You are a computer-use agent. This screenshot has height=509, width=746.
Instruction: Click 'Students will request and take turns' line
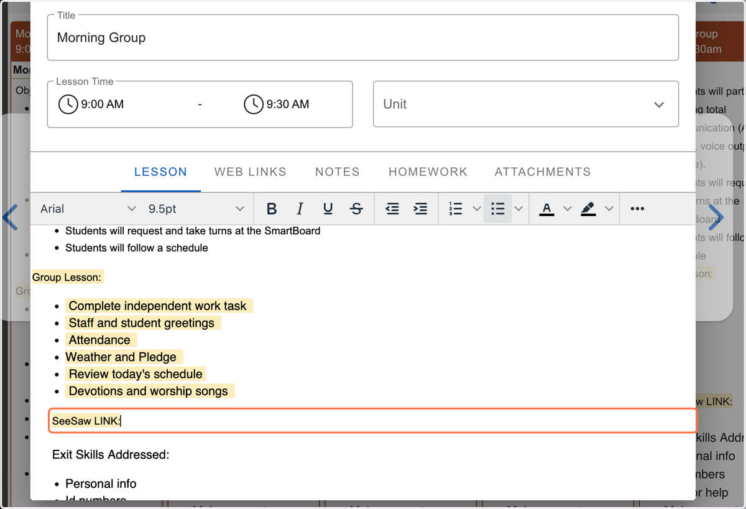pyautogui.click(x=193, y=231)
